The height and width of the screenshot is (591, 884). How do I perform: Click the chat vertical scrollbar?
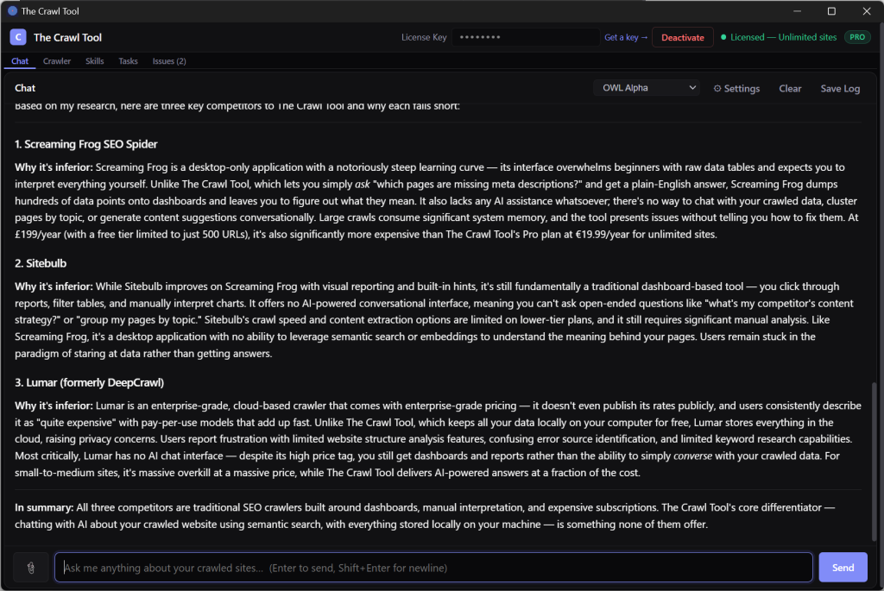pyautogui.click(x=874, y=462)
